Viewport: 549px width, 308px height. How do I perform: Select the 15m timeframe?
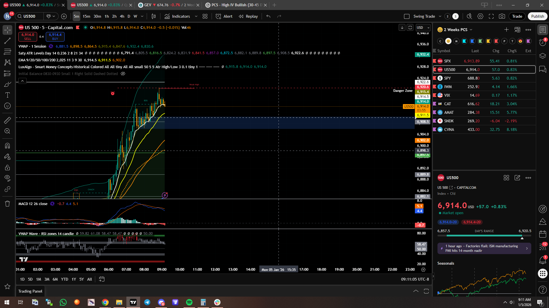click(x=86, y=16)
